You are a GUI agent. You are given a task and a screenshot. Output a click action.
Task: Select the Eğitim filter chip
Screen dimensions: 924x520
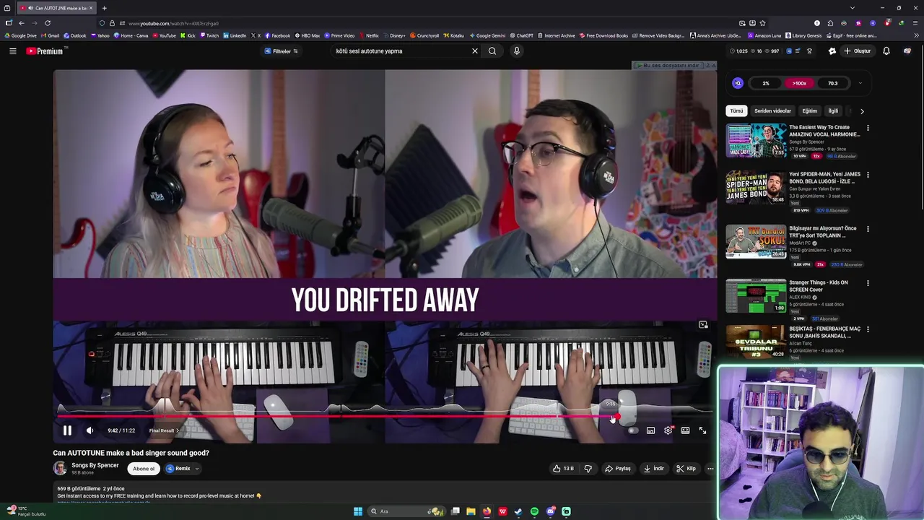pyautogui.click(x=810, y=111)
